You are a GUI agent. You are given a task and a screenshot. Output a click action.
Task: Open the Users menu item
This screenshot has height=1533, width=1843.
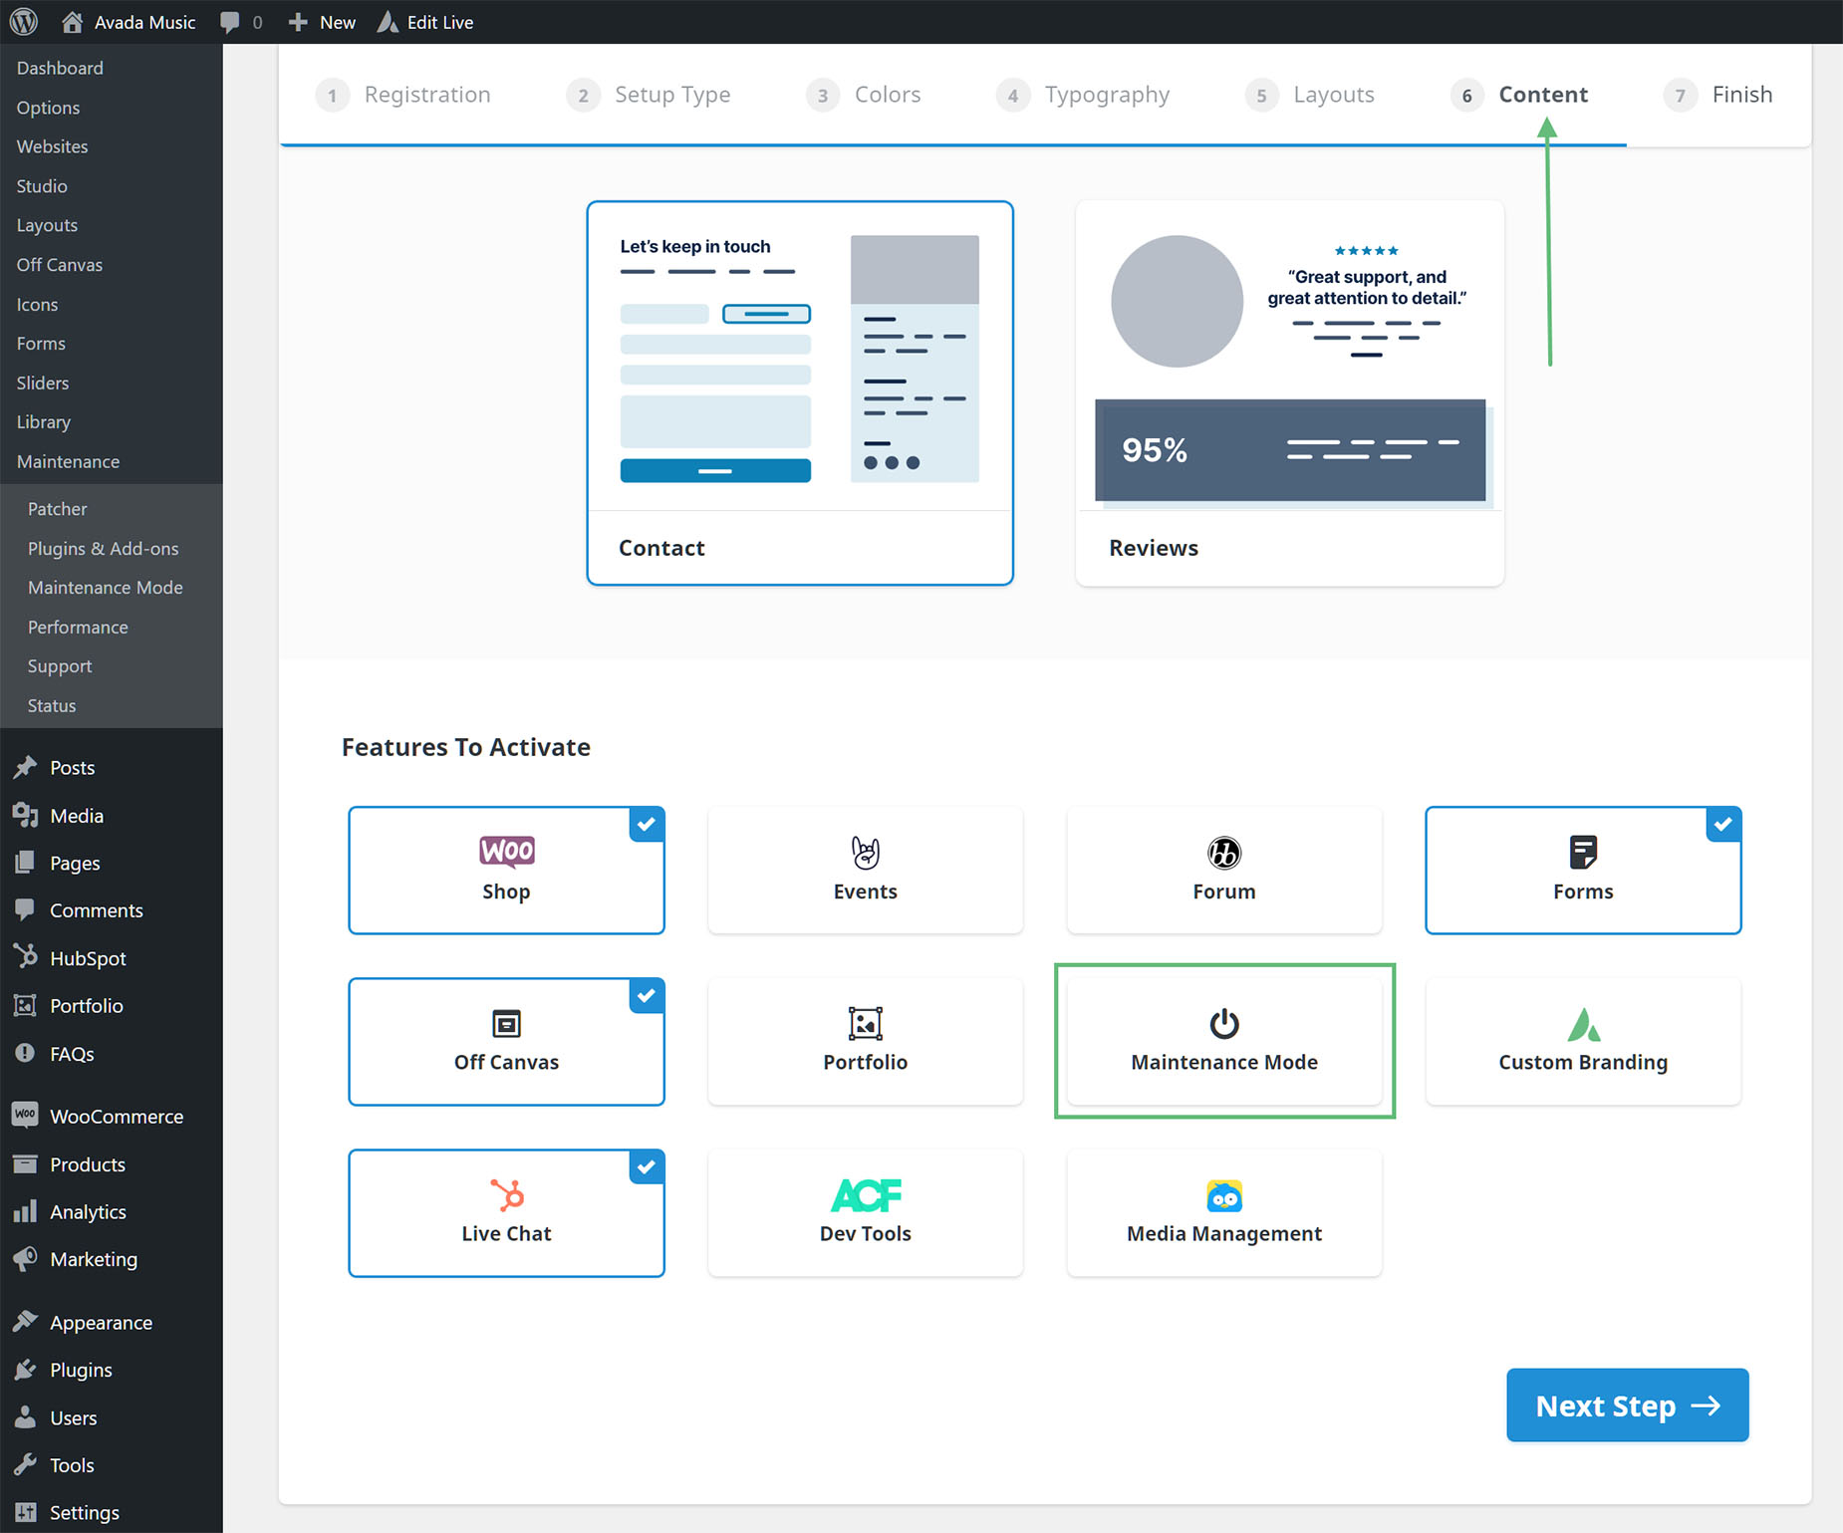pos(74,1417)
